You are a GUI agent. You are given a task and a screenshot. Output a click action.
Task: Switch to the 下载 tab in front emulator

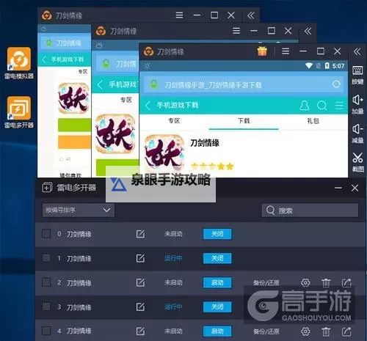point(244,121)
